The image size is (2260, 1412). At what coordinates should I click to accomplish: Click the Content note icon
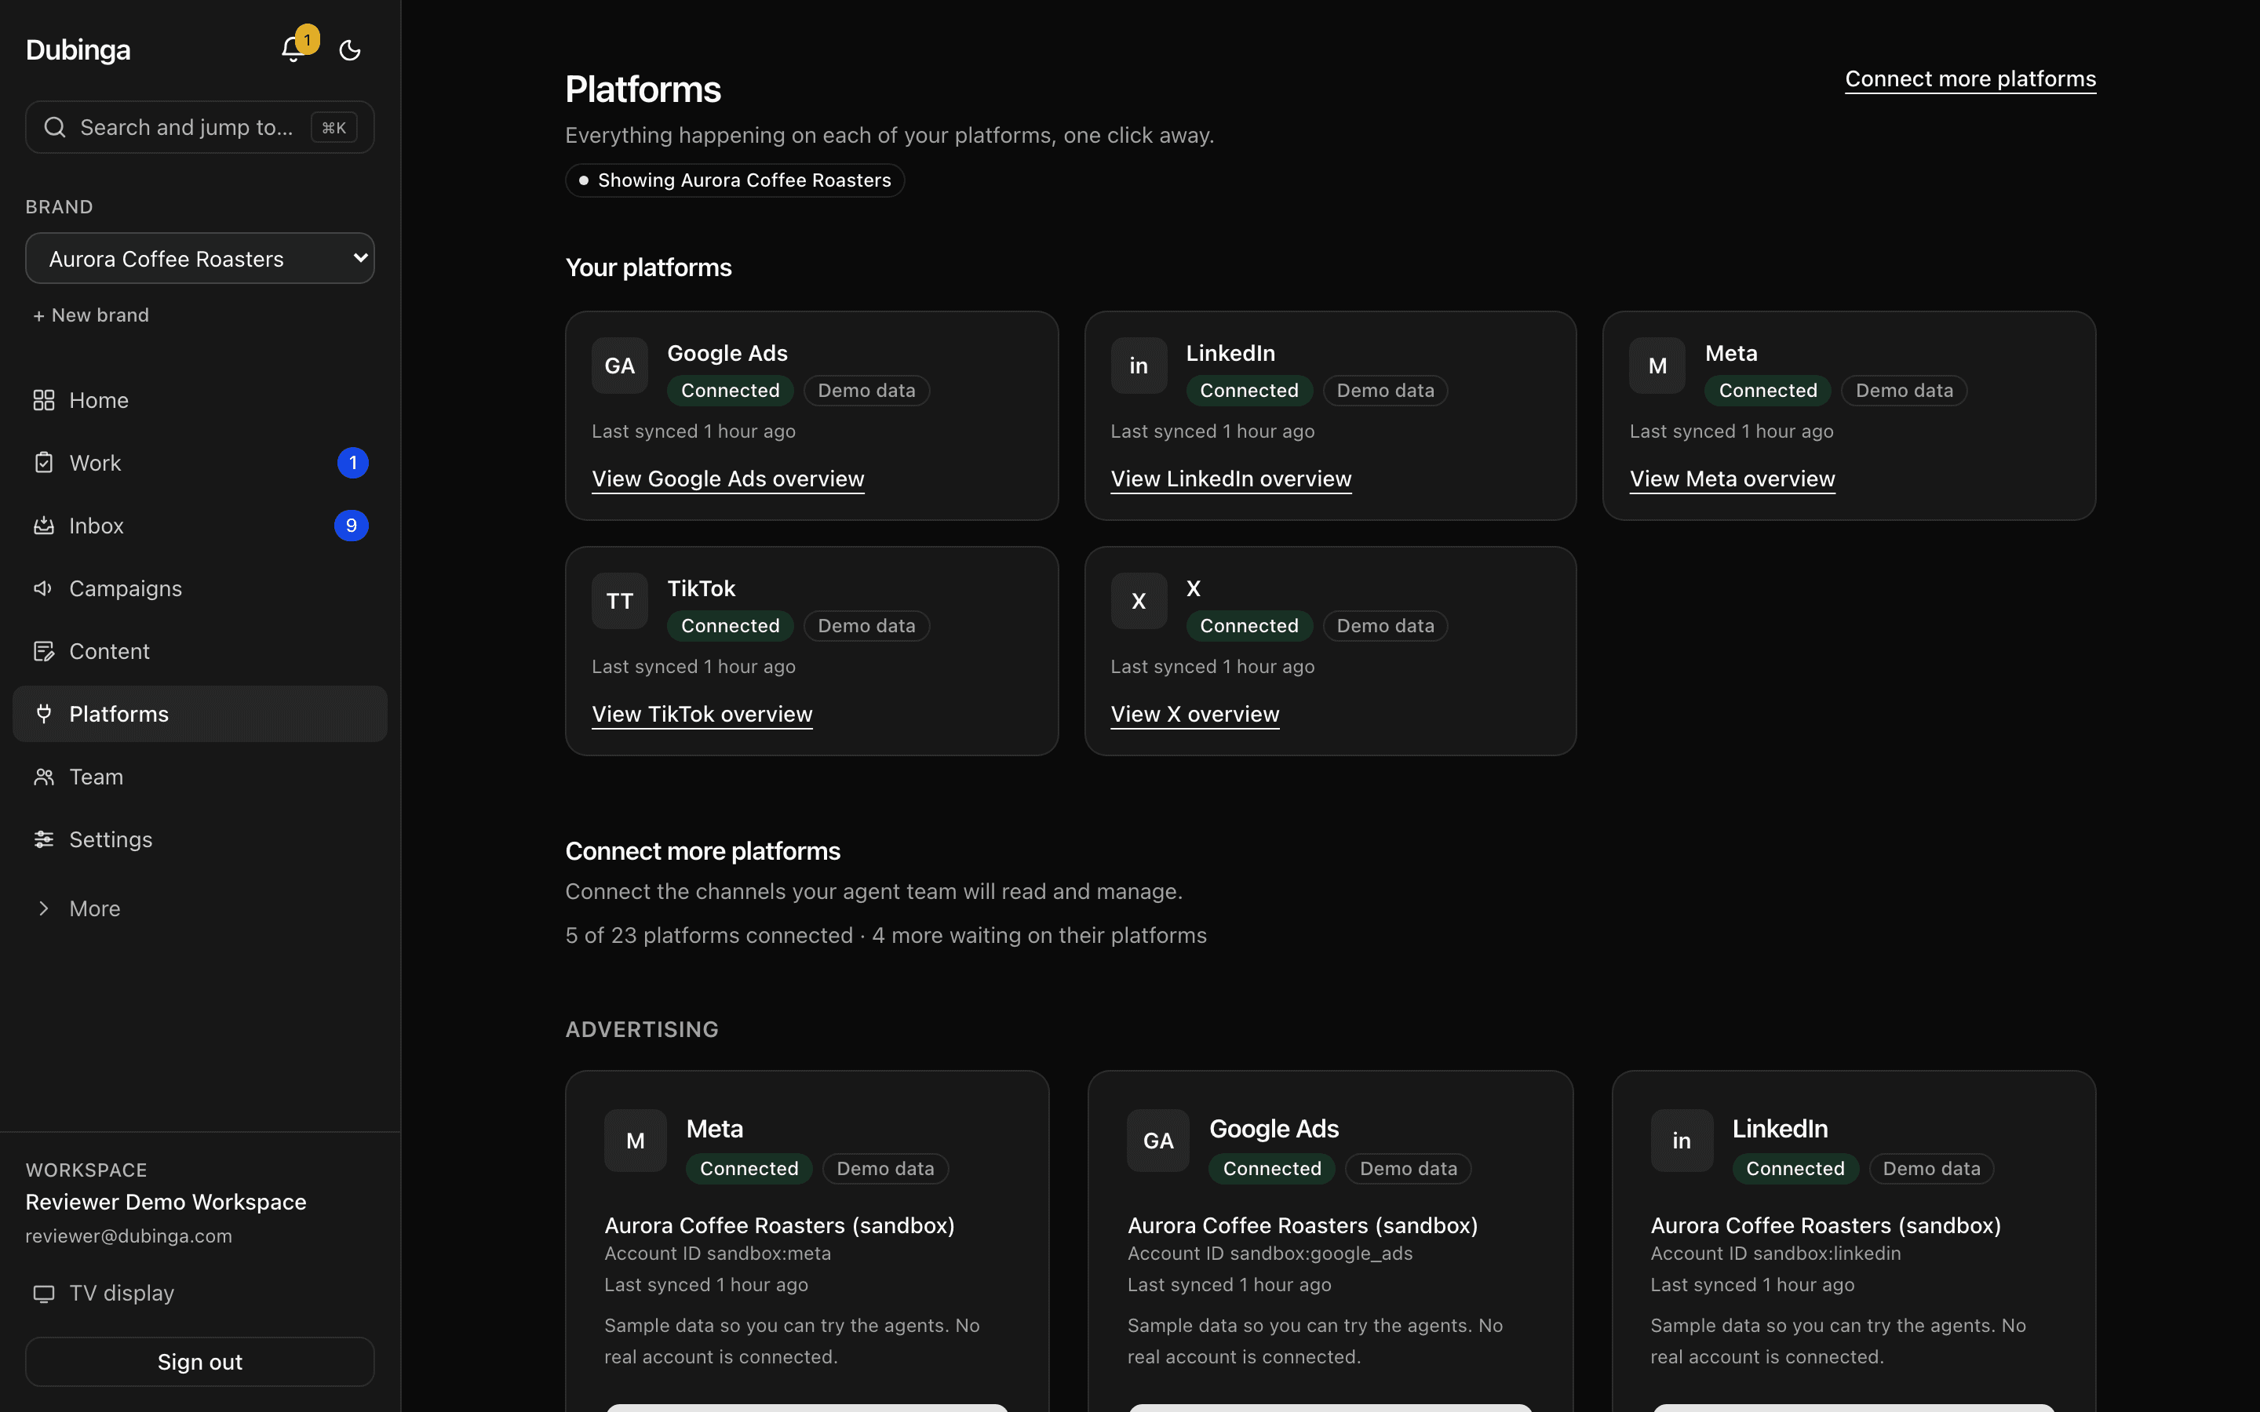coord(44,651)
